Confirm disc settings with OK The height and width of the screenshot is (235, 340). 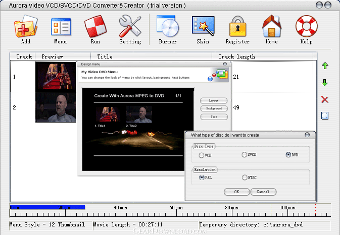pyautogui.click(x=236, y=192)
